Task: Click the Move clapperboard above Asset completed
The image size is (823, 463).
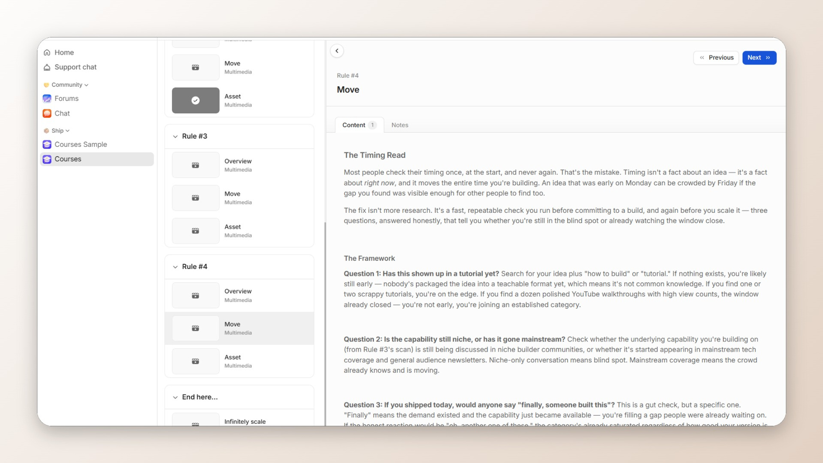Action: [195, 67]
